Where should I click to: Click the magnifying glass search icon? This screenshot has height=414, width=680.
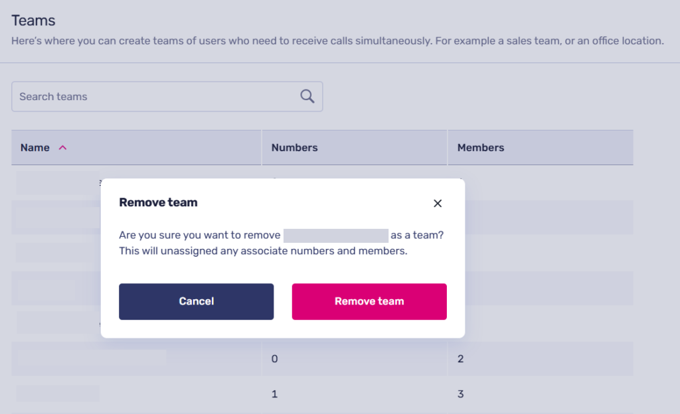pyautogui.click(x=307, y=96)
